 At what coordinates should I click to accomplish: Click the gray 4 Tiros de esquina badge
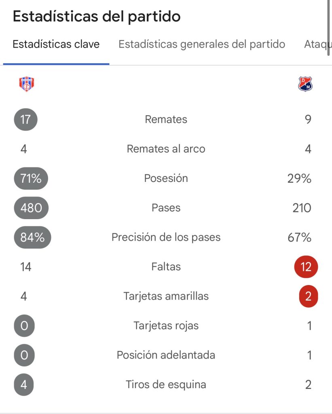(24, 384)
